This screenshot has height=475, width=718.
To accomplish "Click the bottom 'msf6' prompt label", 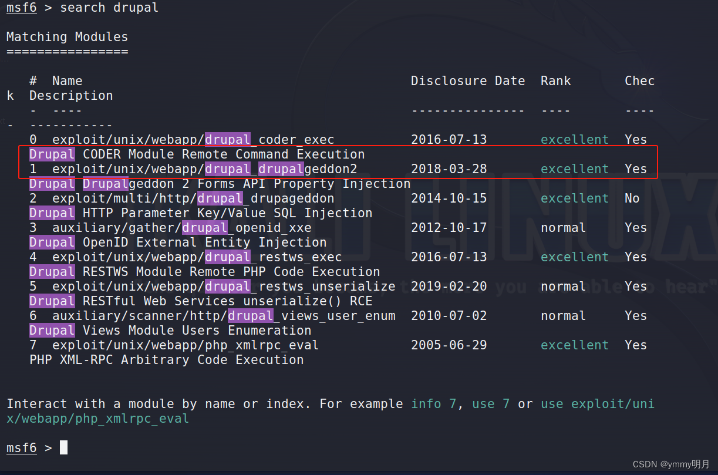I will 22,448.
